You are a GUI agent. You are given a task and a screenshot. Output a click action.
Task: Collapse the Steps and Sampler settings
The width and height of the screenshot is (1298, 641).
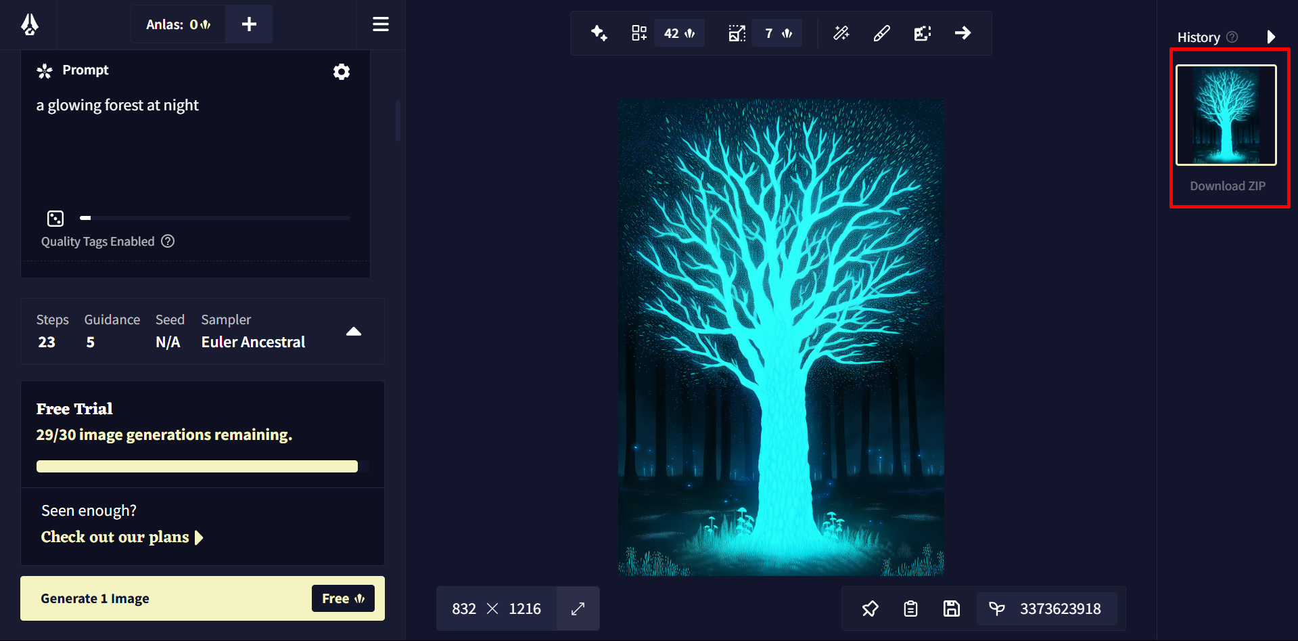tap(354, 332)
